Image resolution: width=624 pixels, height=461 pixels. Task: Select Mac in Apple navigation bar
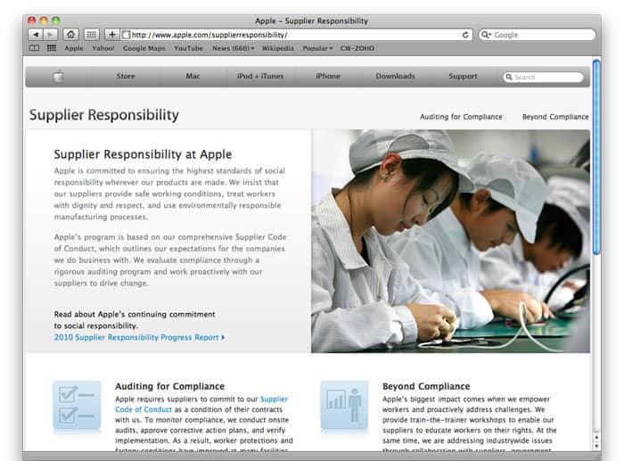(x=193, y=76)
